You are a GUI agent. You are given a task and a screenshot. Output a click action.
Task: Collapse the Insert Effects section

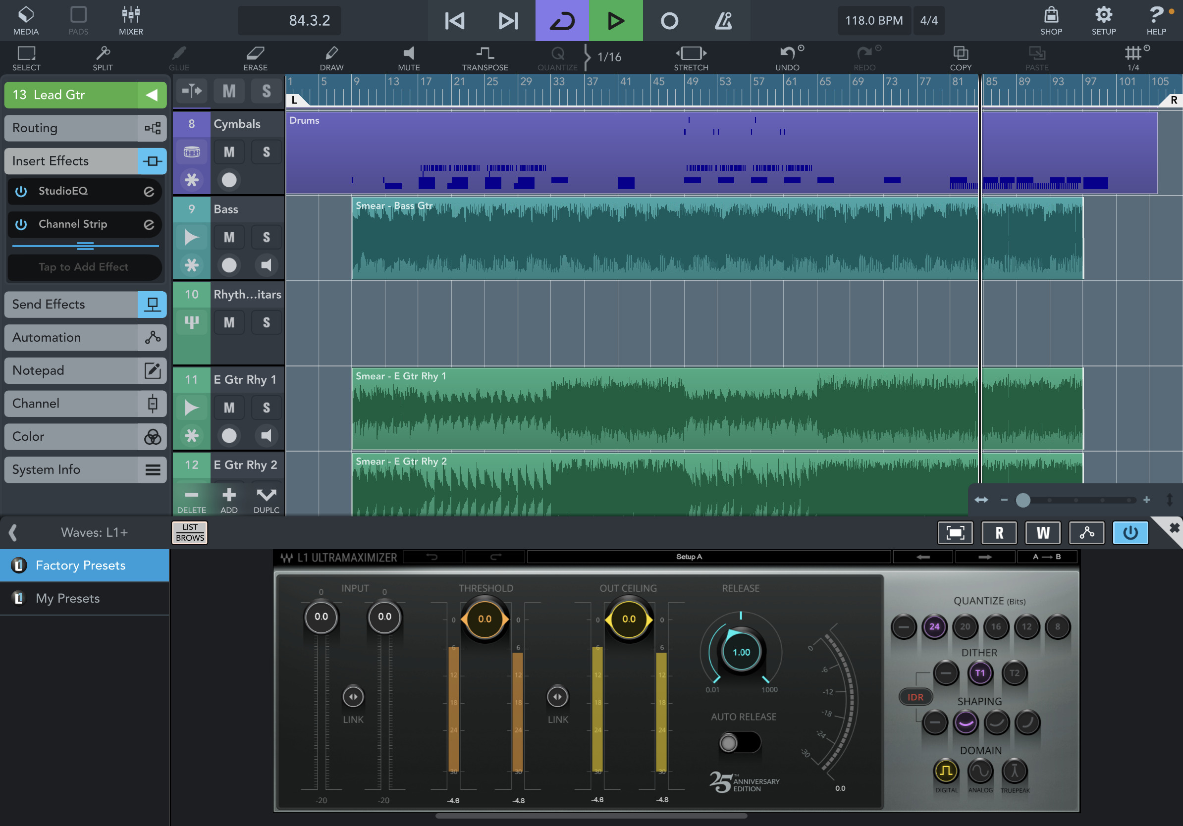tap(86, 160)
